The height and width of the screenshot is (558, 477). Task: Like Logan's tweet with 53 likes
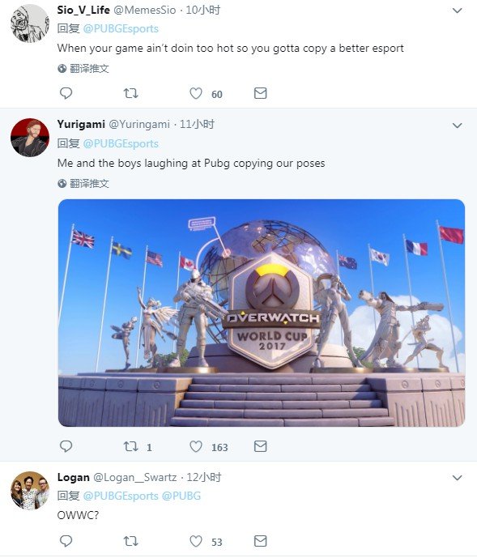(196, 541)
